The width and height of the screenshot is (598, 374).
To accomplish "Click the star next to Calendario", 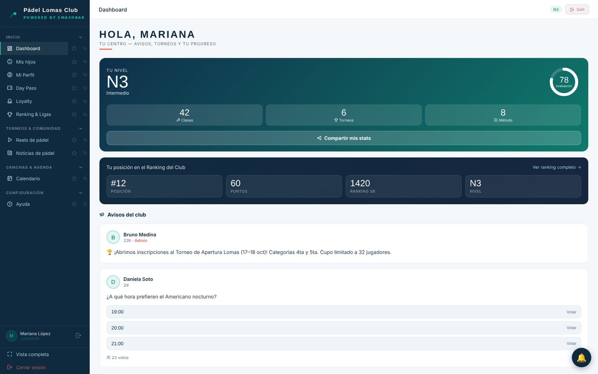I will tap(74, 178).
